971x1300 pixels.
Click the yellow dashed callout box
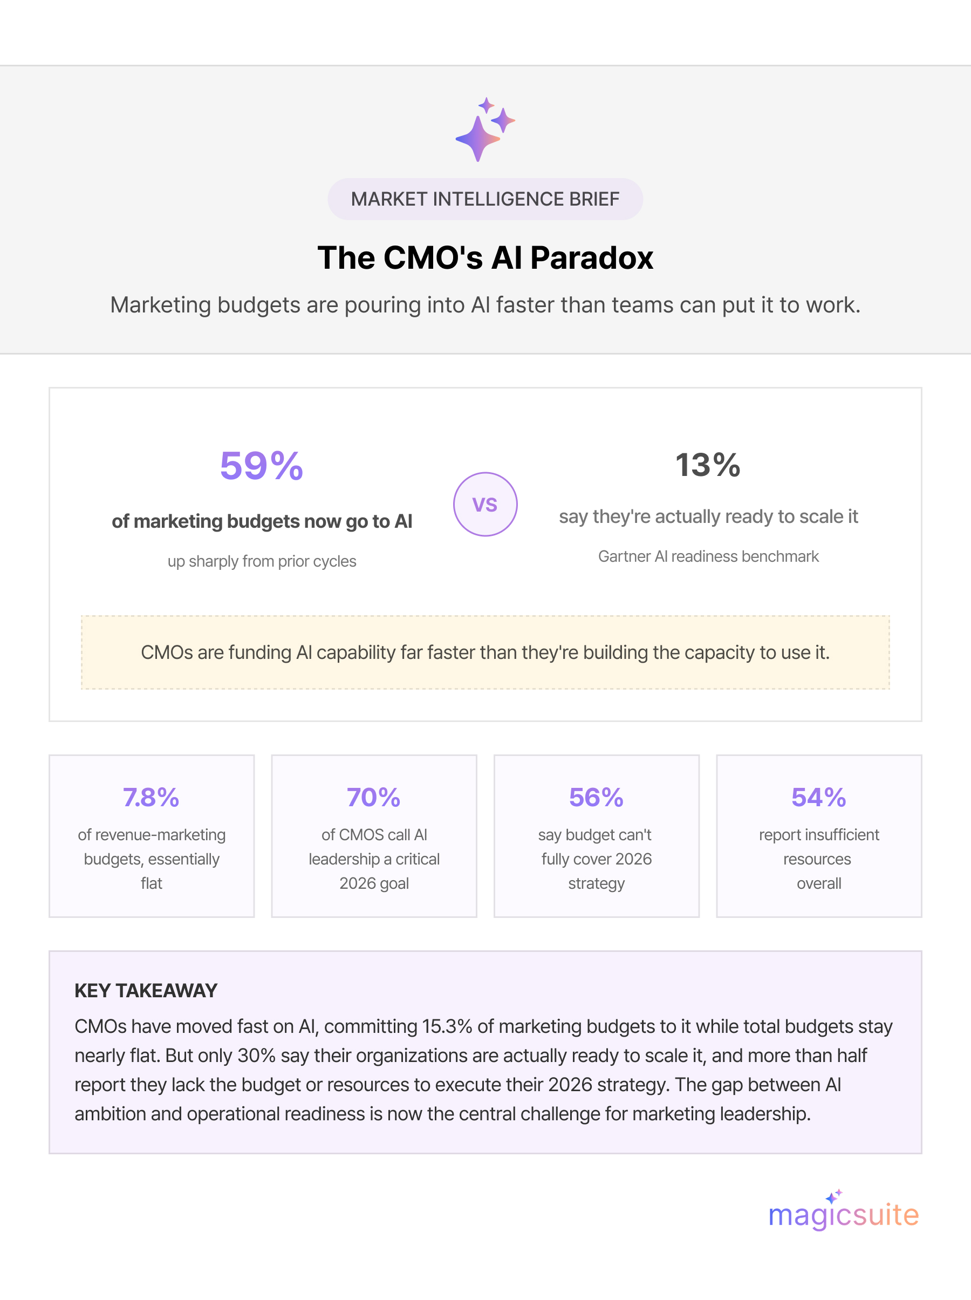485,652
